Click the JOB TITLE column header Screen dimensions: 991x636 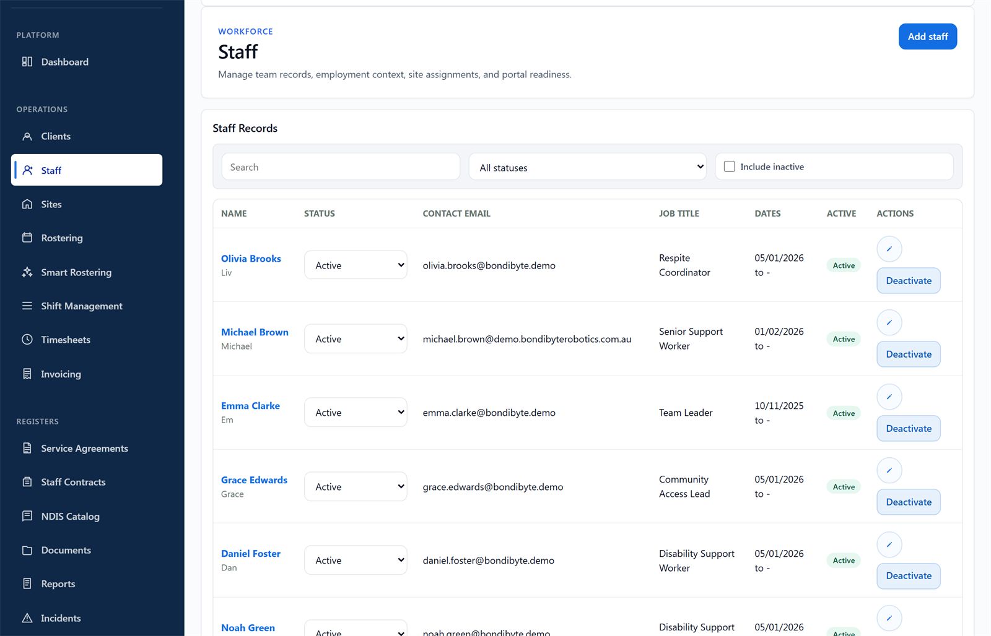[679, 213]
